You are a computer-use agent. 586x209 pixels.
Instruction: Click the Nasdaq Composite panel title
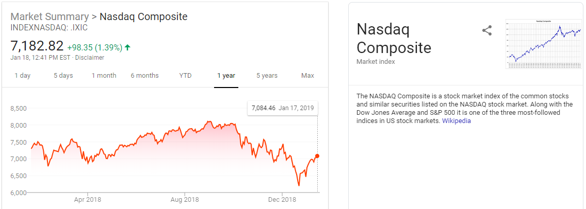coord(394,39)
